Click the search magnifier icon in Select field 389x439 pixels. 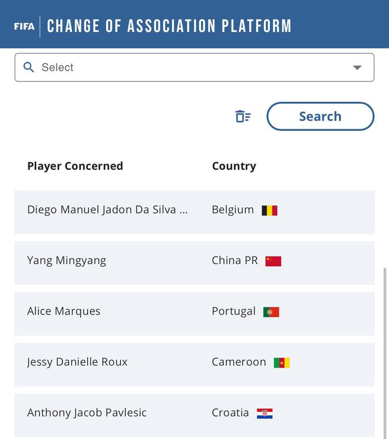(28, 67)
